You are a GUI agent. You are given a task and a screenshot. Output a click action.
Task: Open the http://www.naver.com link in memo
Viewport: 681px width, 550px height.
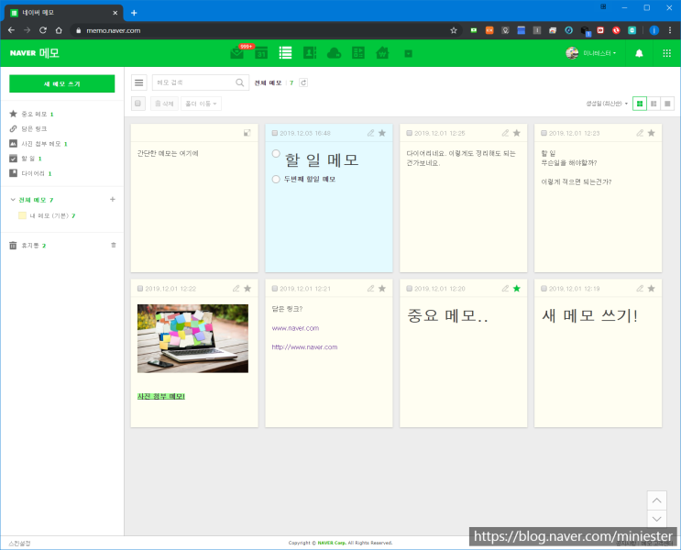click(x=304, y=347)
